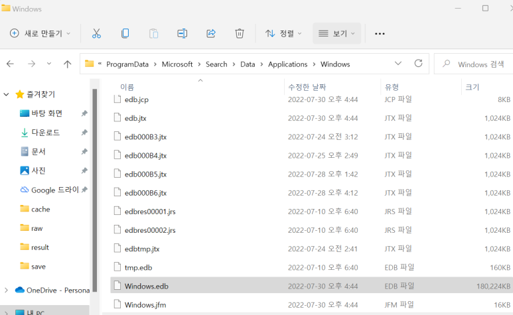Open the result folder in sidebar
This screenshot has width=513, height=315.
[x=40, y=247]
